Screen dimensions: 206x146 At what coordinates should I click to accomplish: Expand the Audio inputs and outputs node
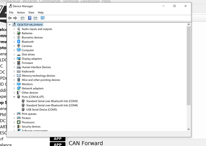tap(14, 29)
